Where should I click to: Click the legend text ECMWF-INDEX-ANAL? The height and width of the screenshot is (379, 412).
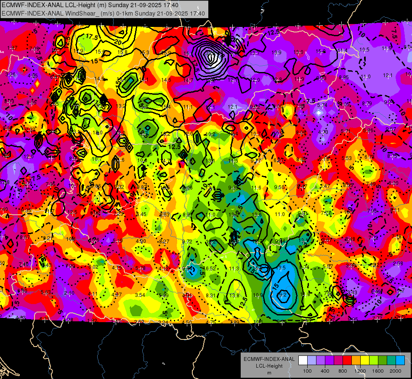point(269,359)
